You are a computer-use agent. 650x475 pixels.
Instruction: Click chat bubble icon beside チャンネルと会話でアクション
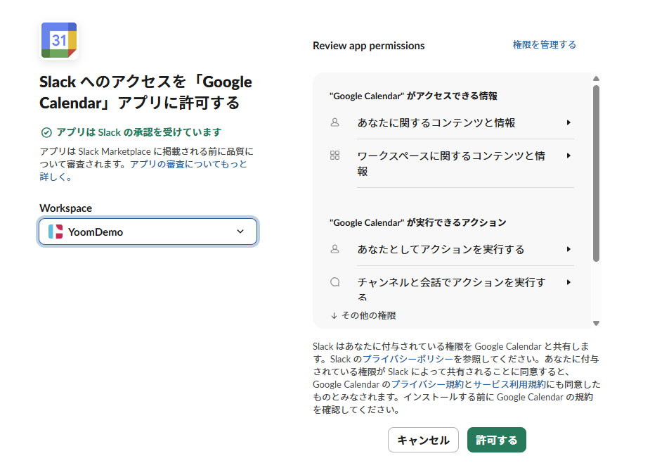335,282
